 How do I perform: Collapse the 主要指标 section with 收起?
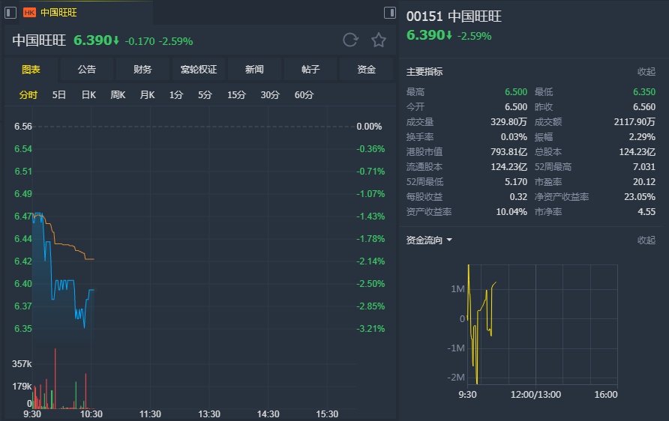click(646, 72)
